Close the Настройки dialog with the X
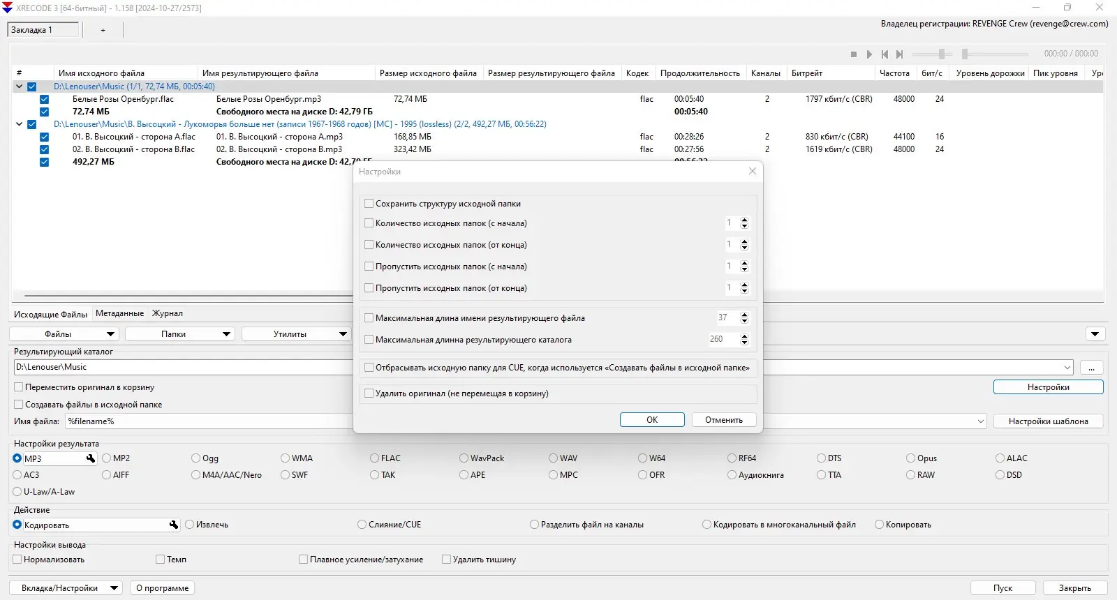Viewport: 1117px width, 600px height. point(753,171)
